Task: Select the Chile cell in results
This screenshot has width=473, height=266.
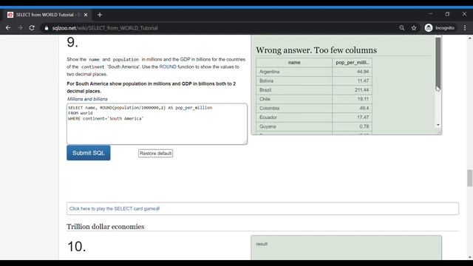Action: point(294,99)
